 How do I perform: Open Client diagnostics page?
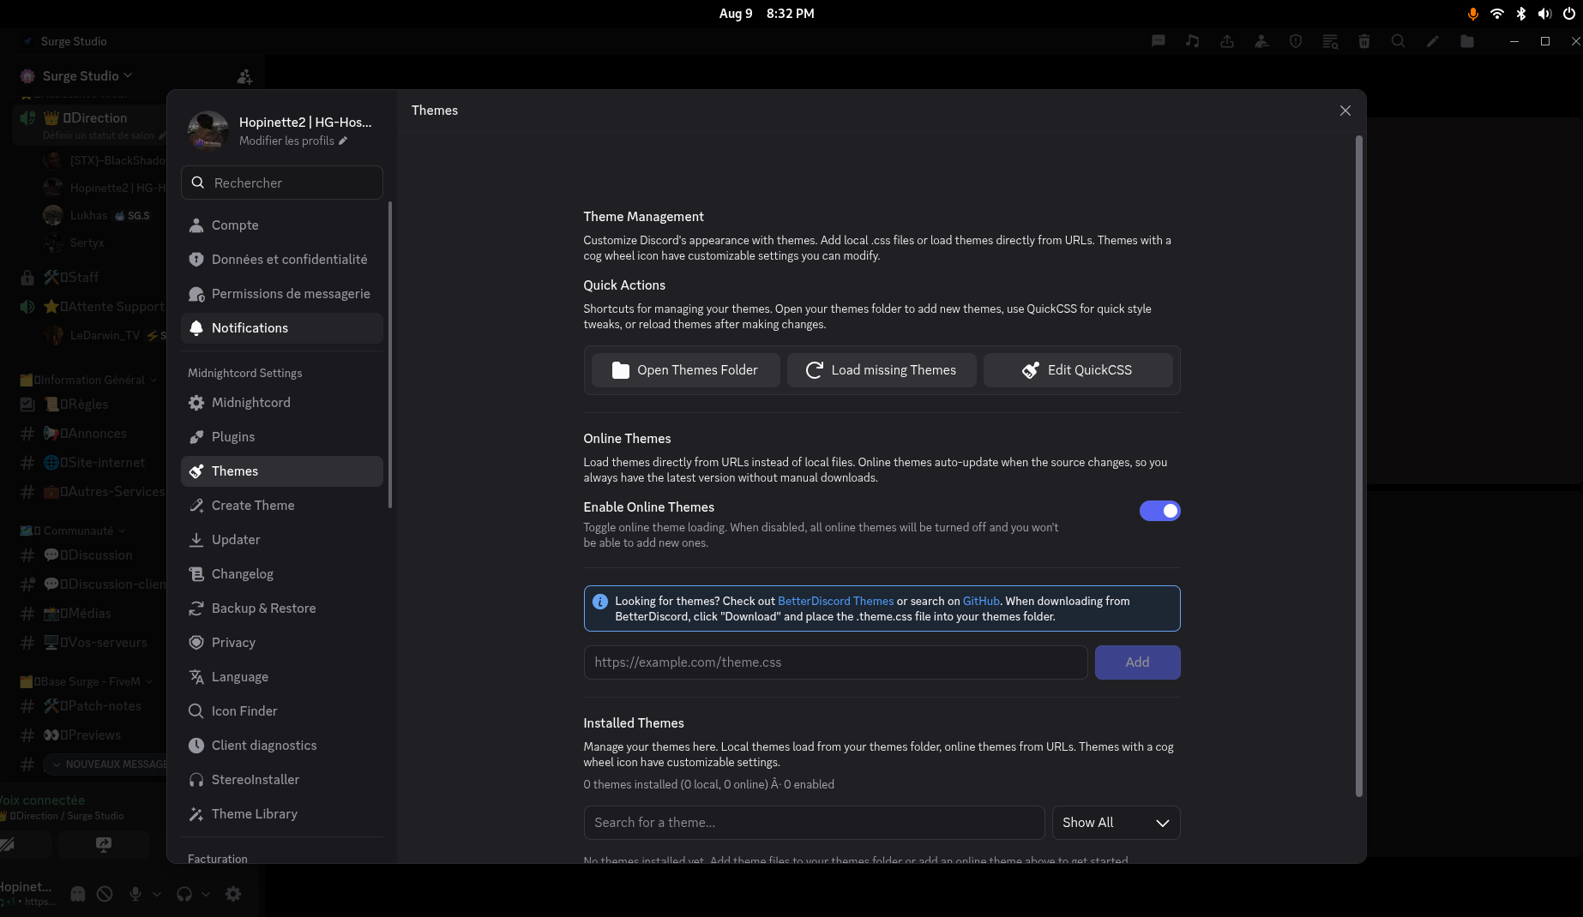pos(282,746)
